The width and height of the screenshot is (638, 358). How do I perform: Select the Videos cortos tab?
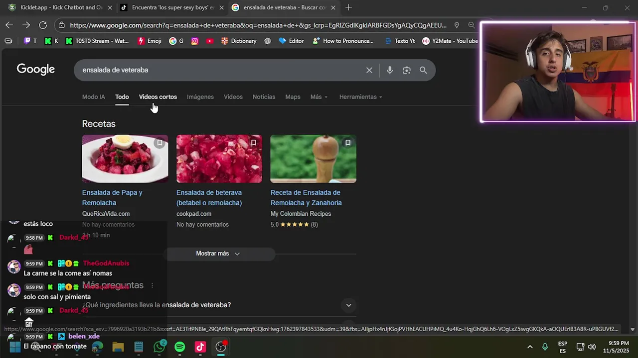[158, 97]
